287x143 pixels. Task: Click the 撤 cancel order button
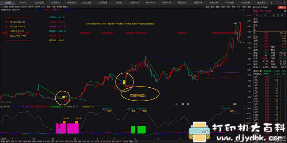coord(273,15)
